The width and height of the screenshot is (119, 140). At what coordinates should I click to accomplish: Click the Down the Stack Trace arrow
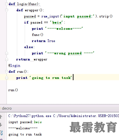point(1,125)
